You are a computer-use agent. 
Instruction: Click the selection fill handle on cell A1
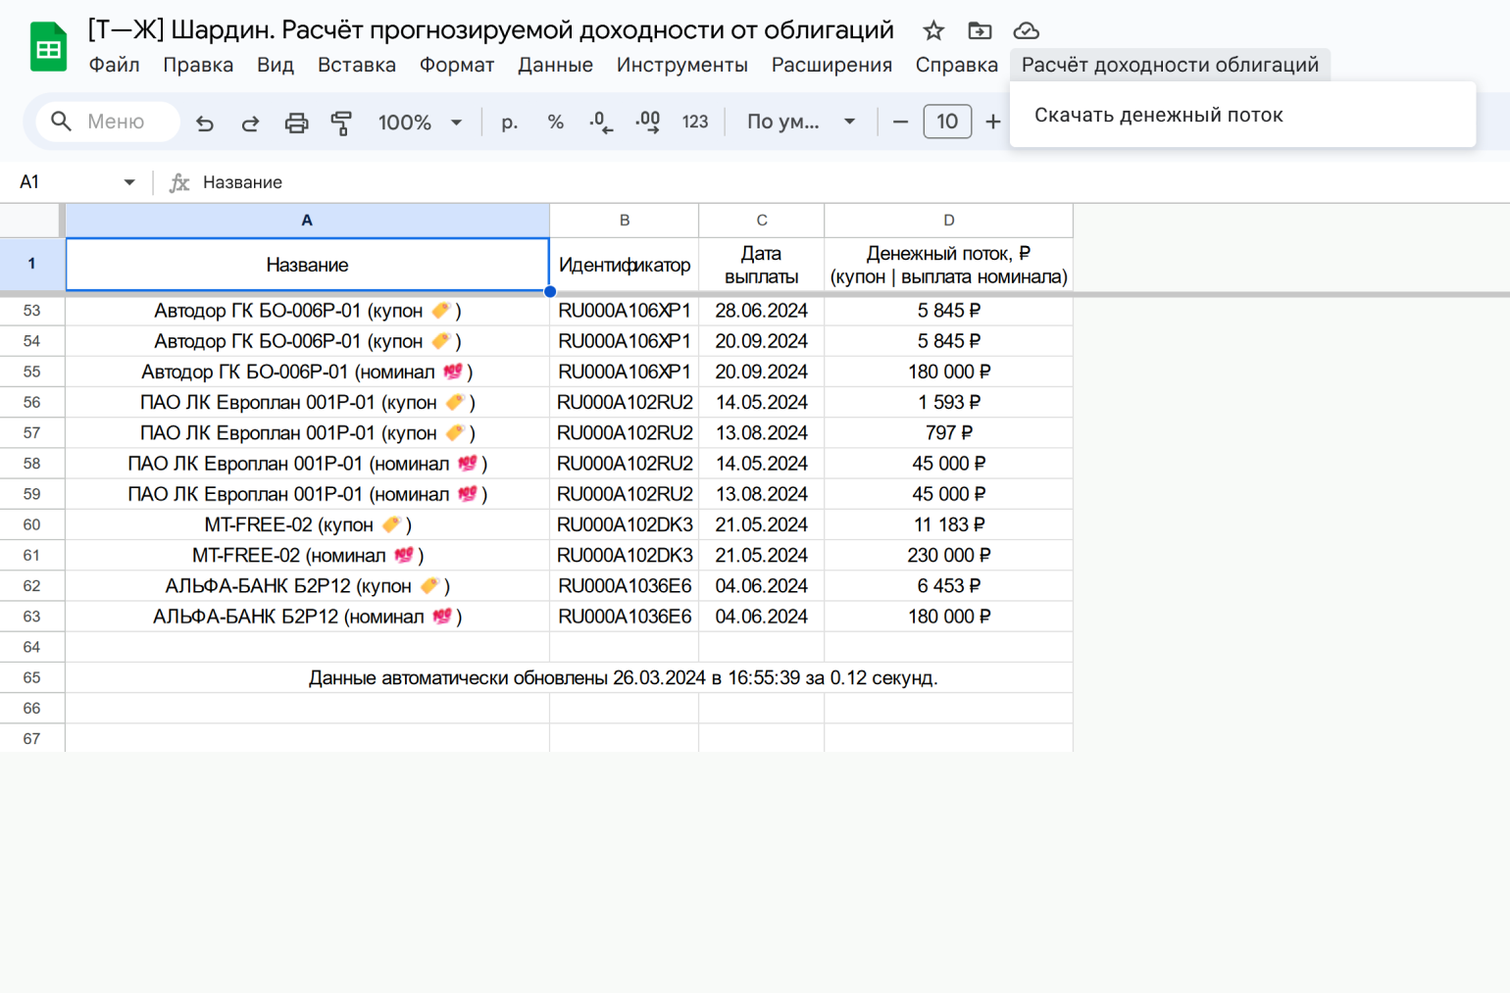point(550,291)
